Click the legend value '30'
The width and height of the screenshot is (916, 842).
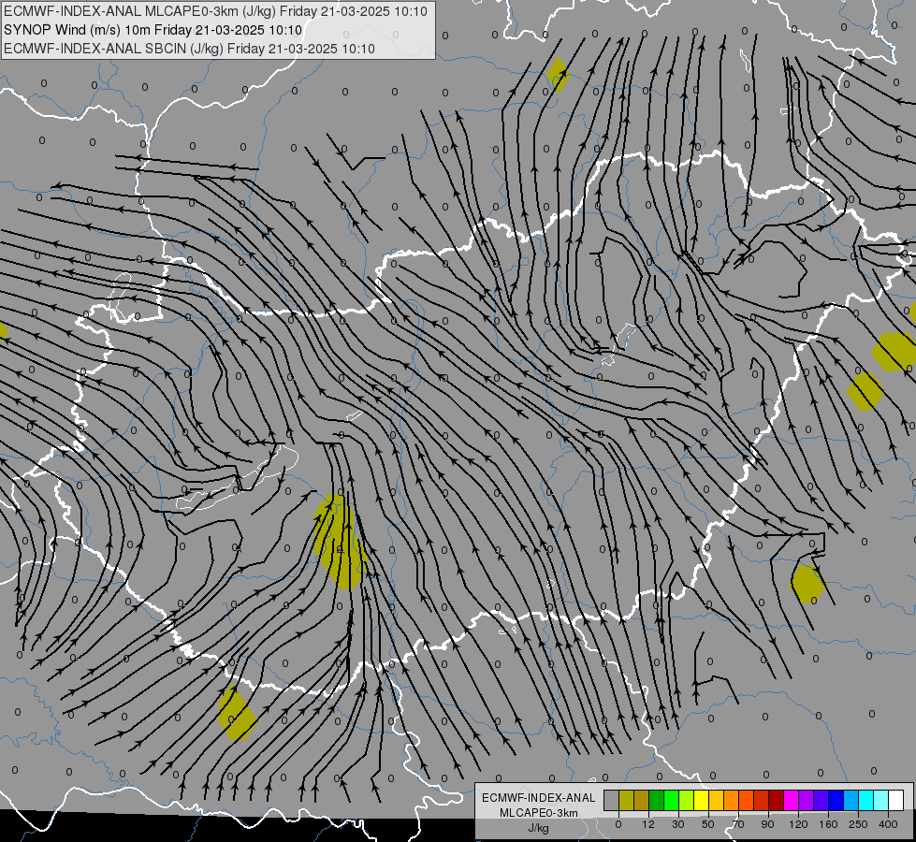pyautogui.click(x=678, y=824)
